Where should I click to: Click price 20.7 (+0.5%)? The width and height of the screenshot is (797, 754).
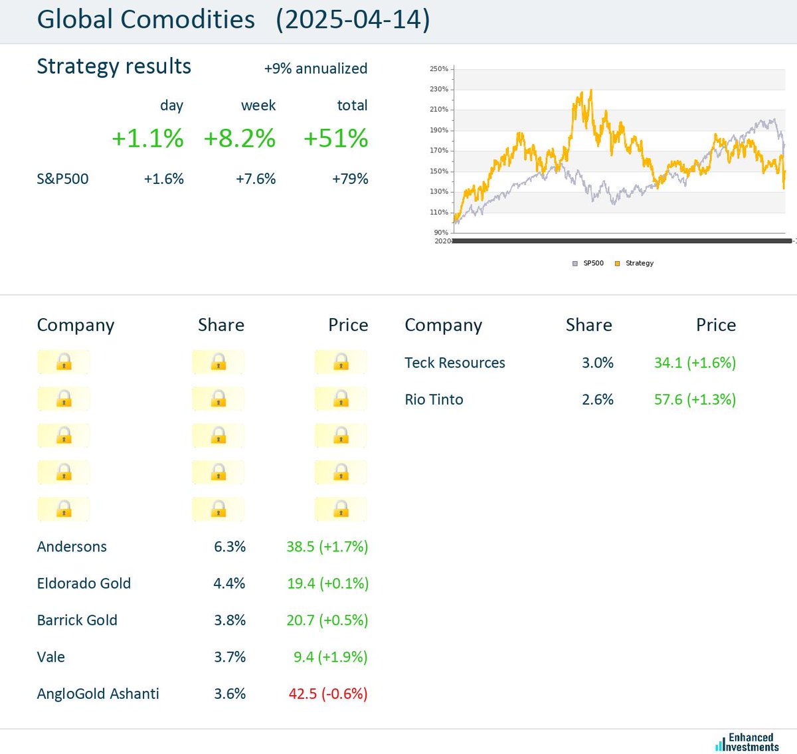point(327,620)
